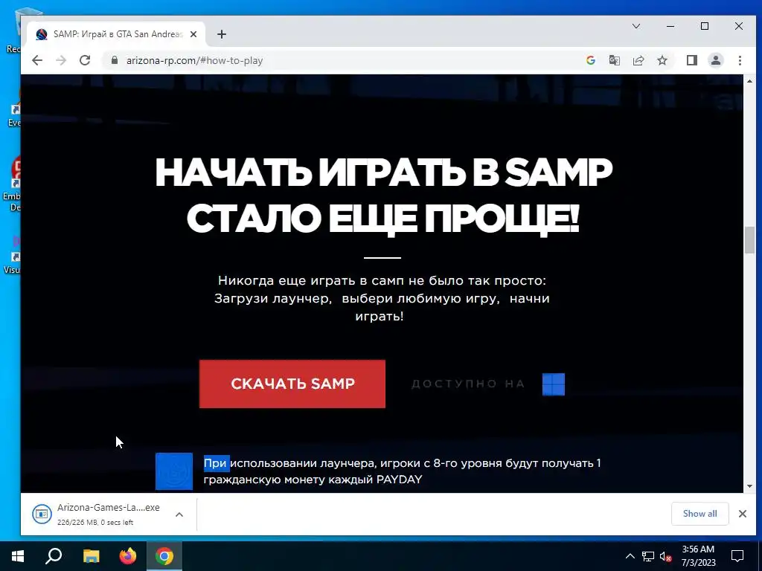
Task: Open the Chrome three-dot menu
Action: [x=740, y=60]
